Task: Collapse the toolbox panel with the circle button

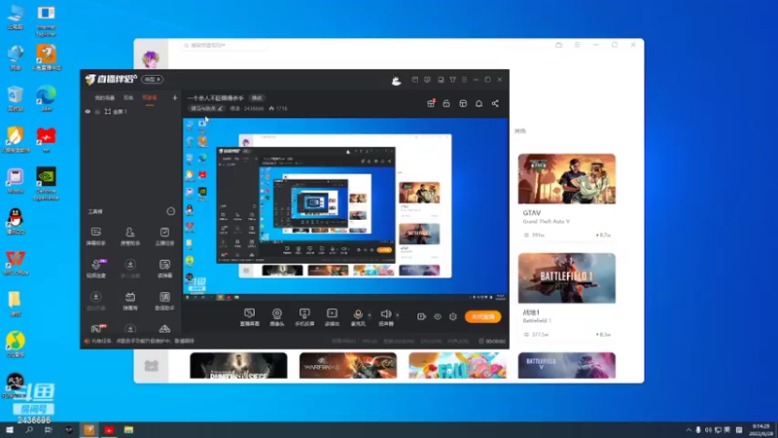Action: coord(171,211)
